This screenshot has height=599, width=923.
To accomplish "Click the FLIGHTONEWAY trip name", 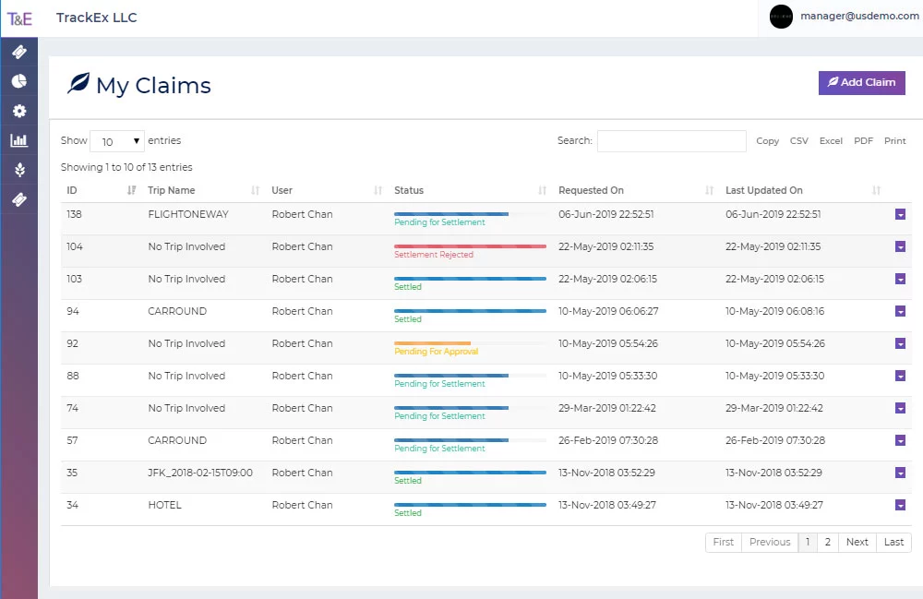I will point(188,214).
